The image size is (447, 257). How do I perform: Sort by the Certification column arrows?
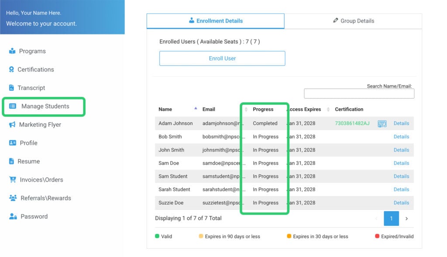(328, 110)
